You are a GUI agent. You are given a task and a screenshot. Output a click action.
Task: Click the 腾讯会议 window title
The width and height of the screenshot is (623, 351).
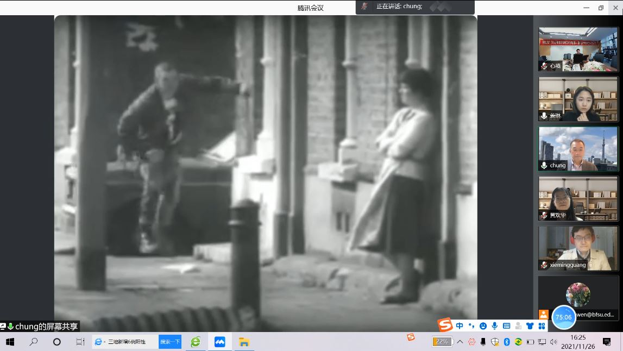click(x=310, y=8)
